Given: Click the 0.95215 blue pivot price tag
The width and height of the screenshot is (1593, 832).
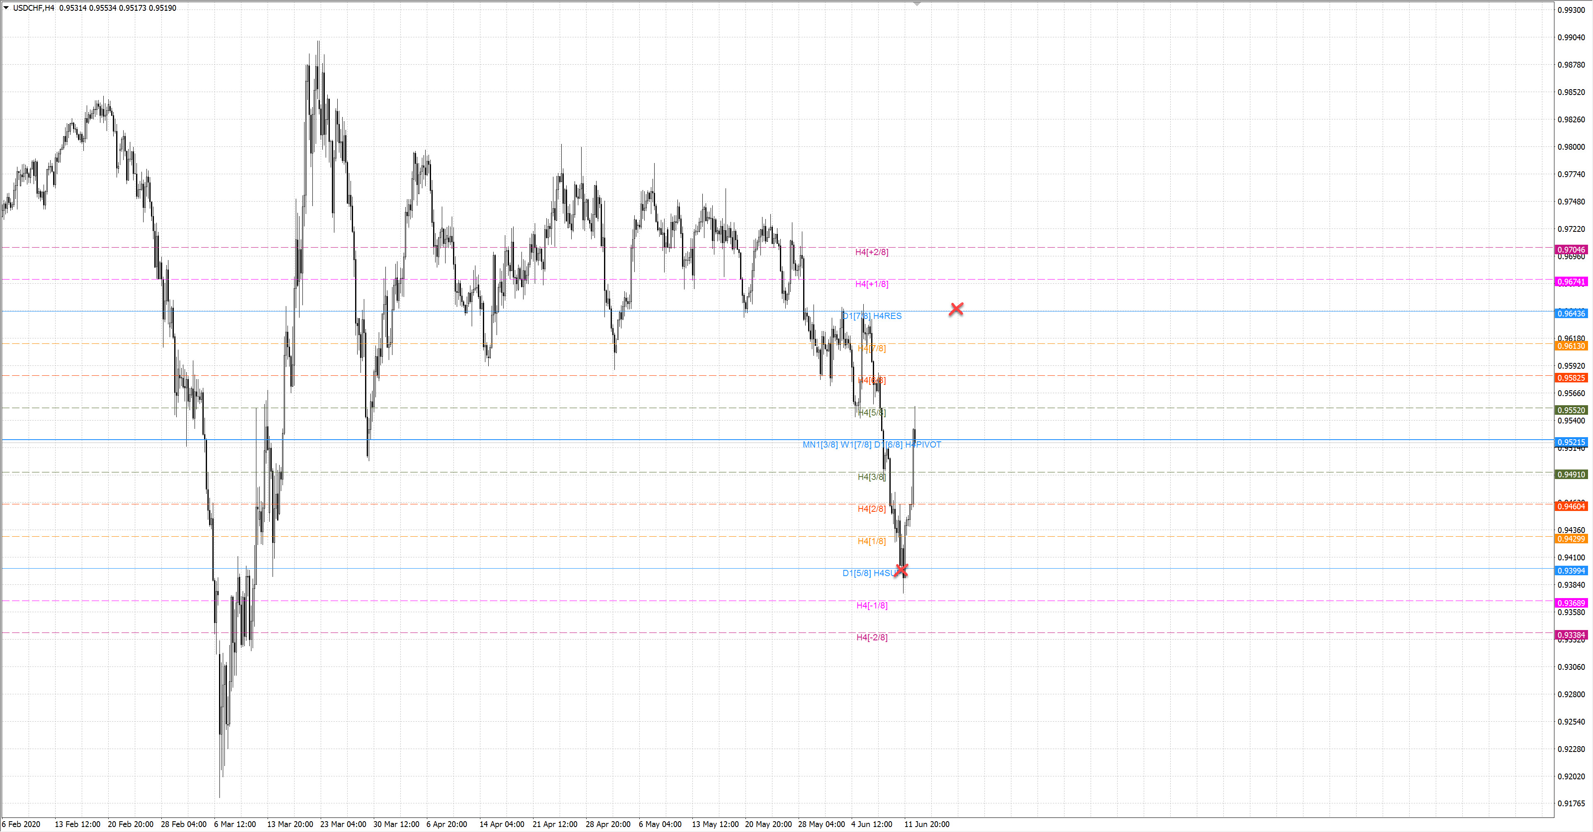Looking at the screenshot, I should click(x=1571, y=443).
